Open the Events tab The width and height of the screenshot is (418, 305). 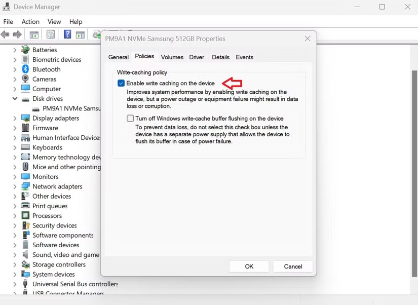point(244,57)
